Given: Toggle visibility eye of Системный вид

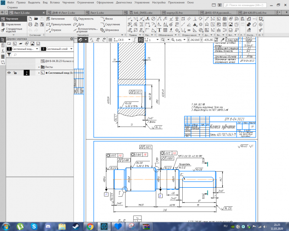Looking at the screenshot, I should pos(9,73).
